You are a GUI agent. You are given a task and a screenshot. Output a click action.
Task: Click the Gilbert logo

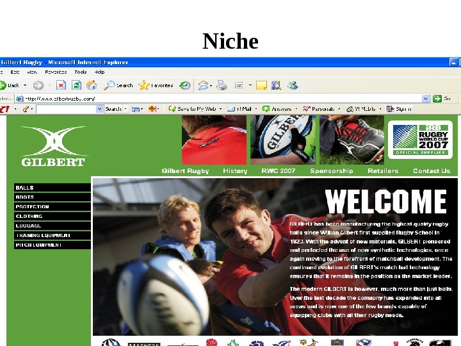pyautogui.click(x=54, y=146)
